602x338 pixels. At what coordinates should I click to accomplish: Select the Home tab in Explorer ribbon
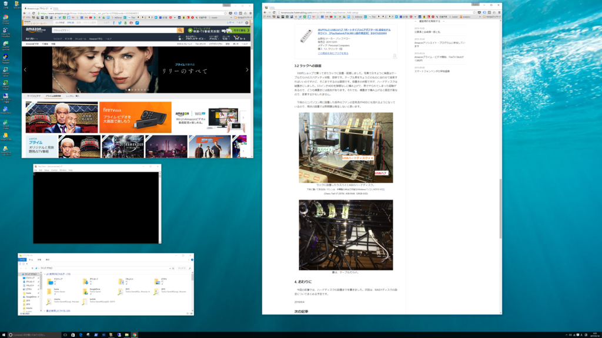coord(31,259)
